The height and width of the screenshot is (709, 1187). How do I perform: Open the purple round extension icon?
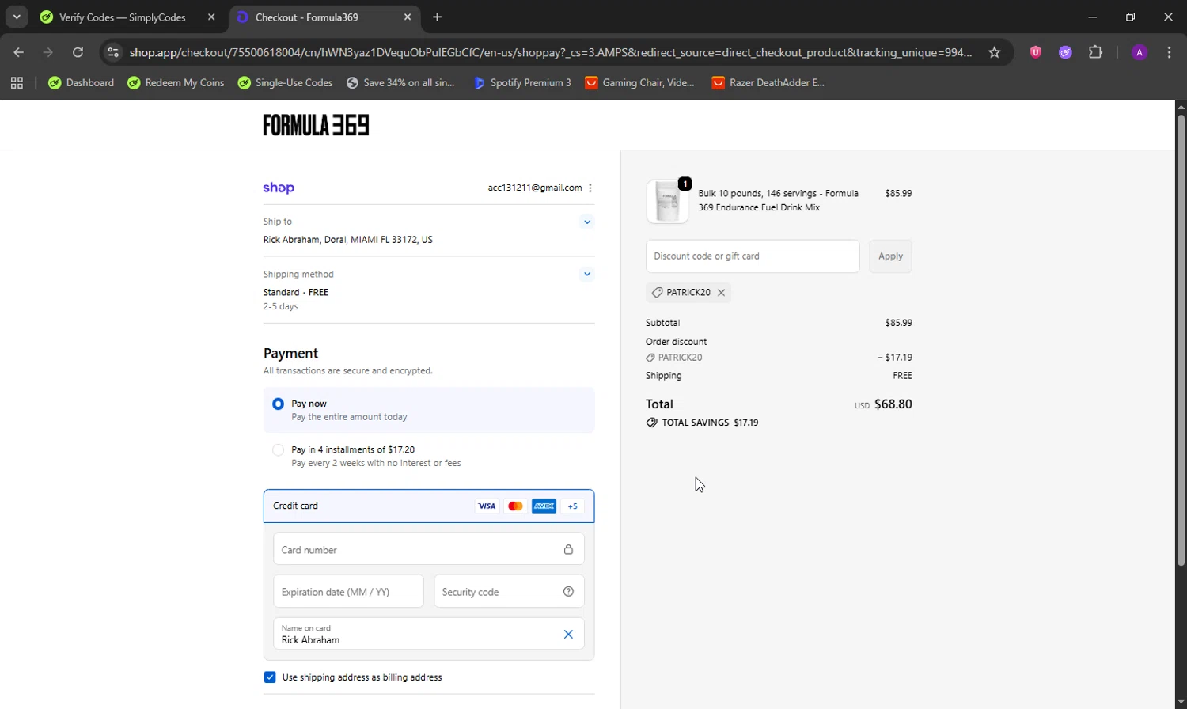click(x=1065, y=52)
